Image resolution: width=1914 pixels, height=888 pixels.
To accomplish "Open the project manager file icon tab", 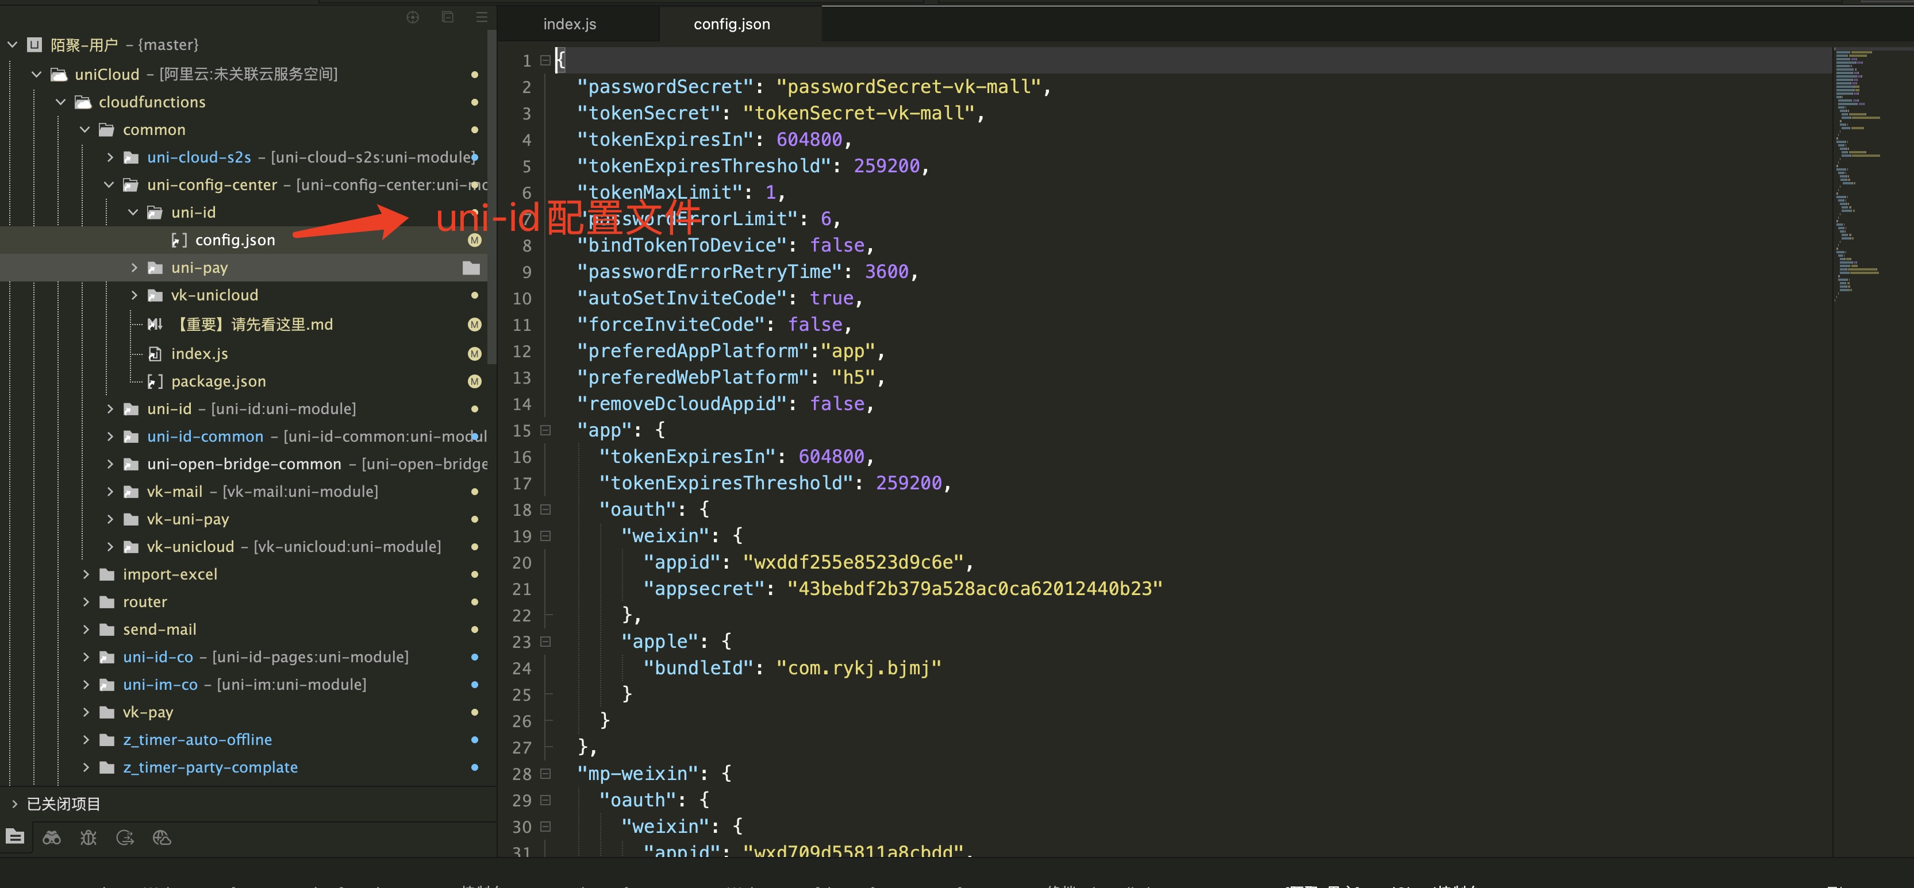I will (x=16, y=837).
